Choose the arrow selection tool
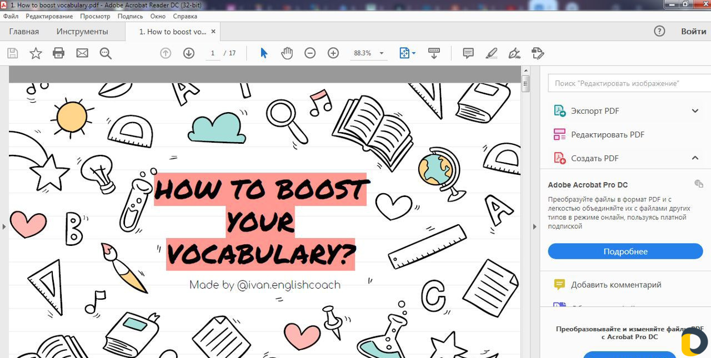This screenshot has width=711, height=358. click(264, 53)
